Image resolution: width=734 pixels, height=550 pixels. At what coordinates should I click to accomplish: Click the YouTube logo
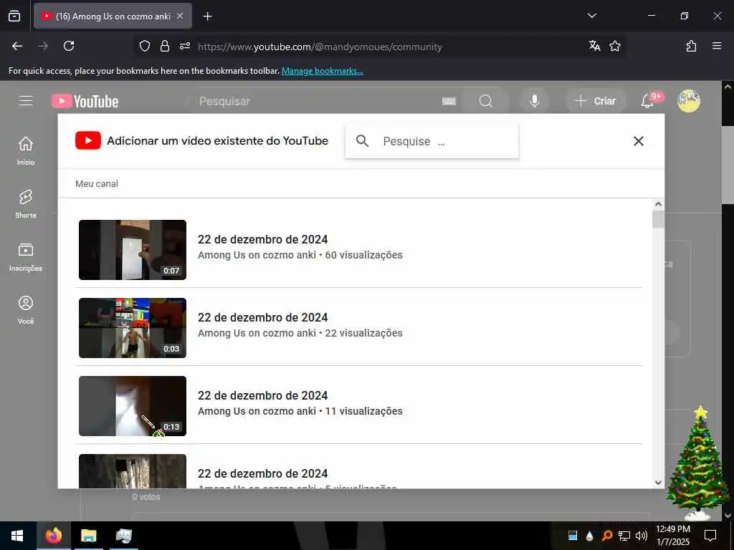tap(85, 101)
